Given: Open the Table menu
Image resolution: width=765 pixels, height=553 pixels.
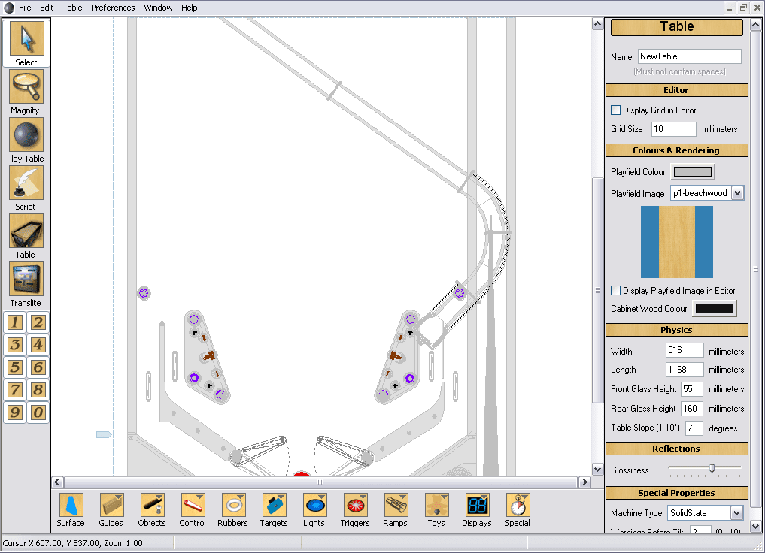Looking at the screenshot, I should (72, 8).
